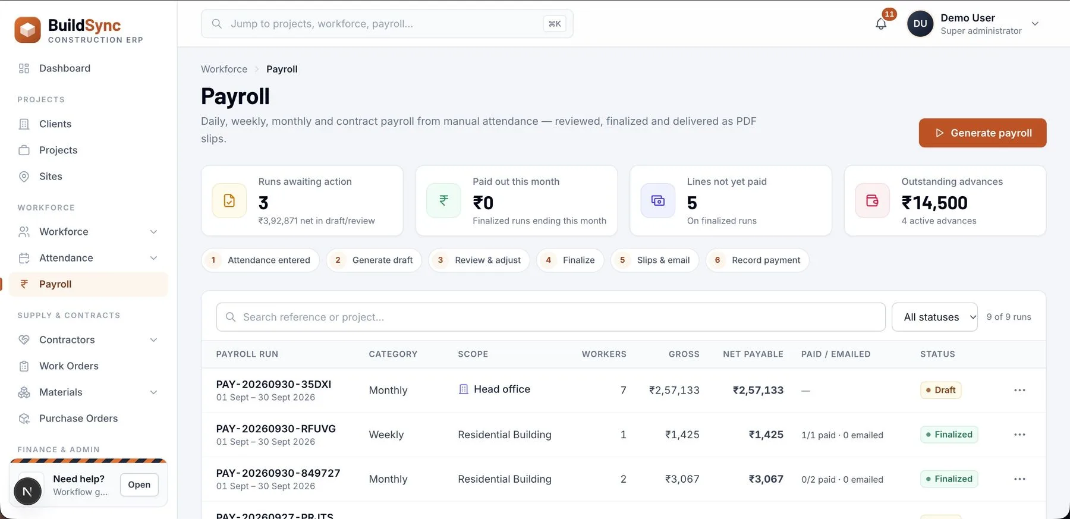
Task: Click the Outstanding advances wallet icon
Action: pyautogui.click(x=872, y=201)
